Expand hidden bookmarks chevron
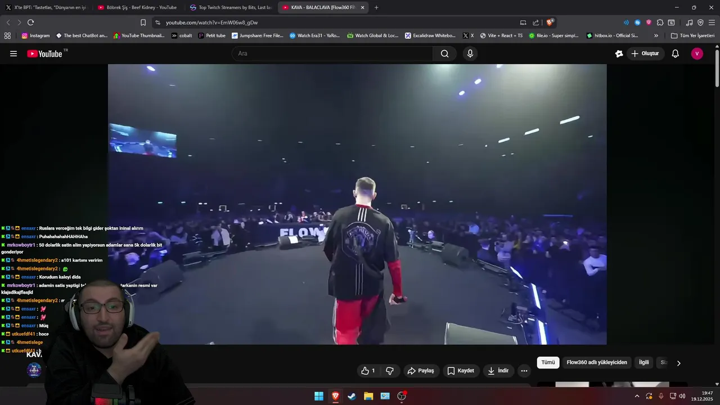Screen dimensions: 720x405 pyautogui.click(x=656, y=35)
